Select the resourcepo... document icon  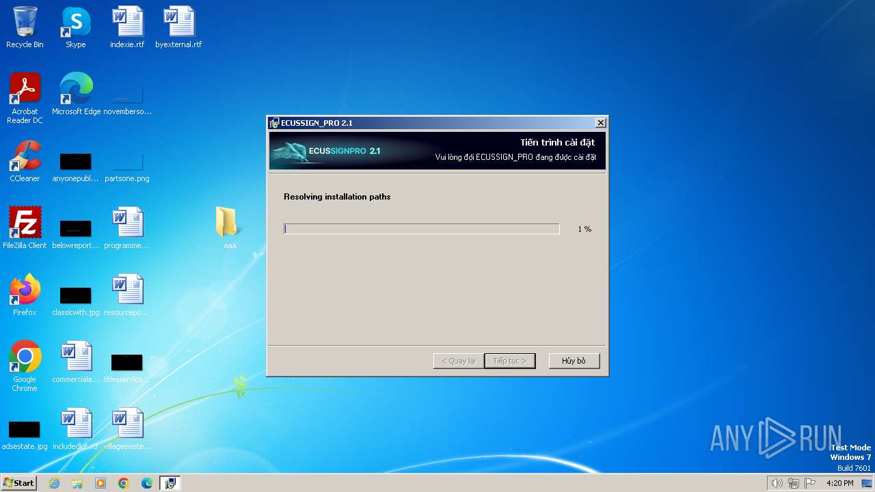[127, 295]
